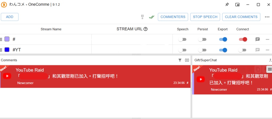The width and height of the screenshot is (272, 119).
Task: Click the Comments column layout icon
Action: coord(187,60)
